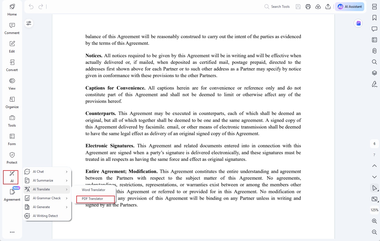Open the Home section in sidebar
The image size is (380, 241).
coord(12,10)
